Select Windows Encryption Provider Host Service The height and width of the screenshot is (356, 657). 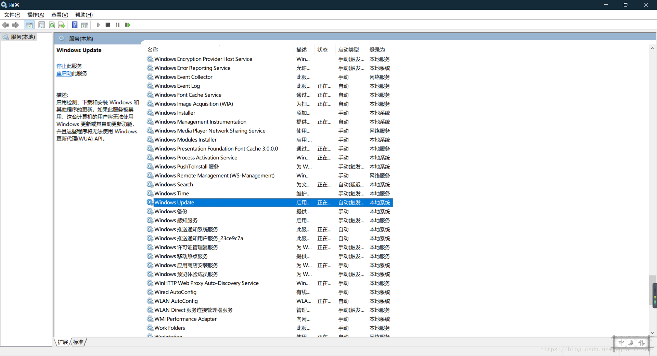[270, 59]
